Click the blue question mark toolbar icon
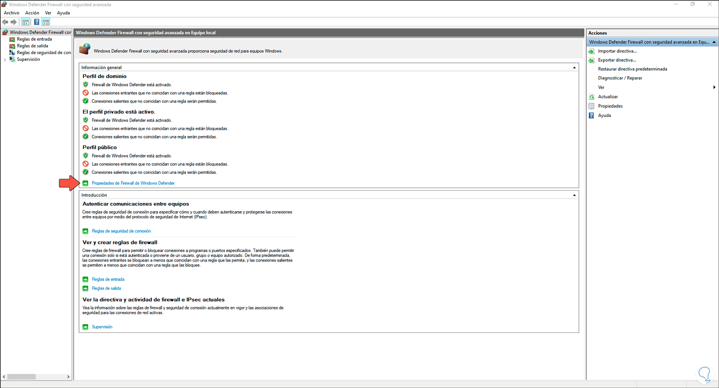Viewport: 719px width, 388px height. pos(36,22)
